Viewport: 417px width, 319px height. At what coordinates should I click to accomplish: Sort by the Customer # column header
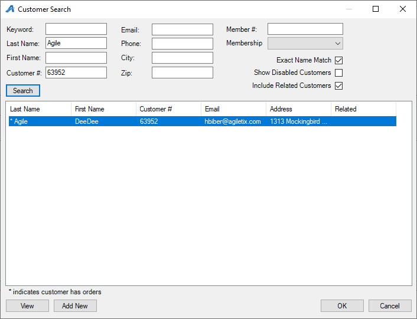pos(168,109)
